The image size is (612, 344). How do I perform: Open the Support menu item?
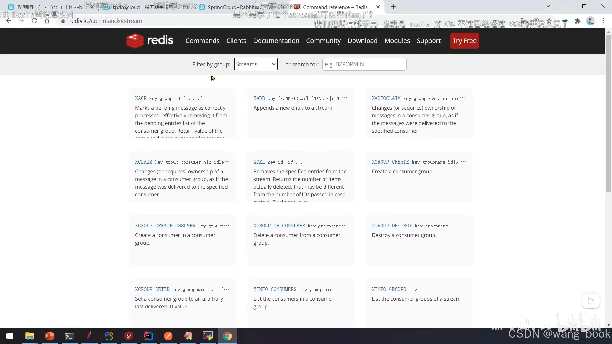[429, 41]
